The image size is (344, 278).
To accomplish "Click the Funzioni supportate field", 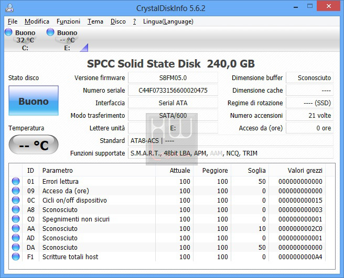I will pyautogui.click(x=231, y=153).
